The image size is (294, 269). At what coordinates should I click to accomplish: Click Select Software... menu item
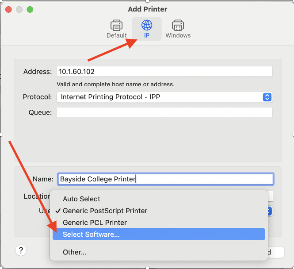pyautogui.click(x=91, y=234)
